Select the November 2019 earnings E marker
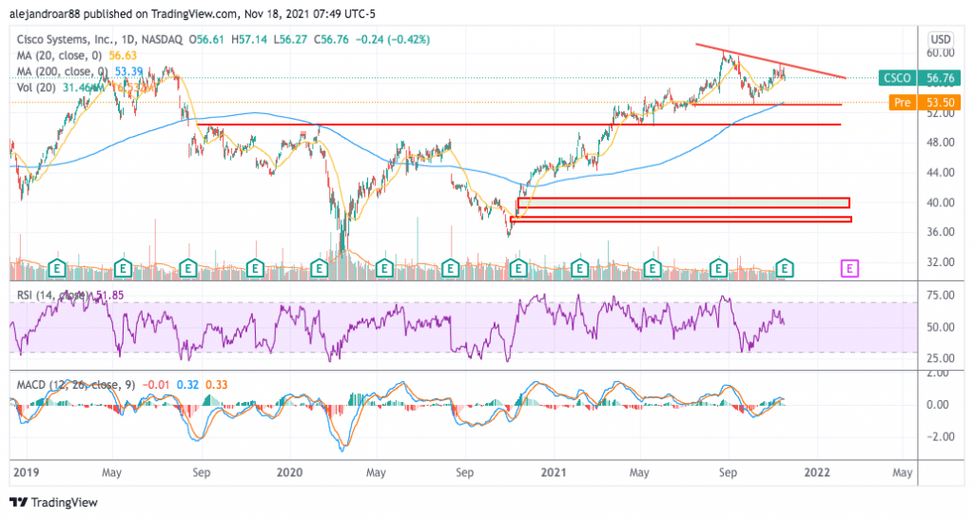 tap(255, 268)
